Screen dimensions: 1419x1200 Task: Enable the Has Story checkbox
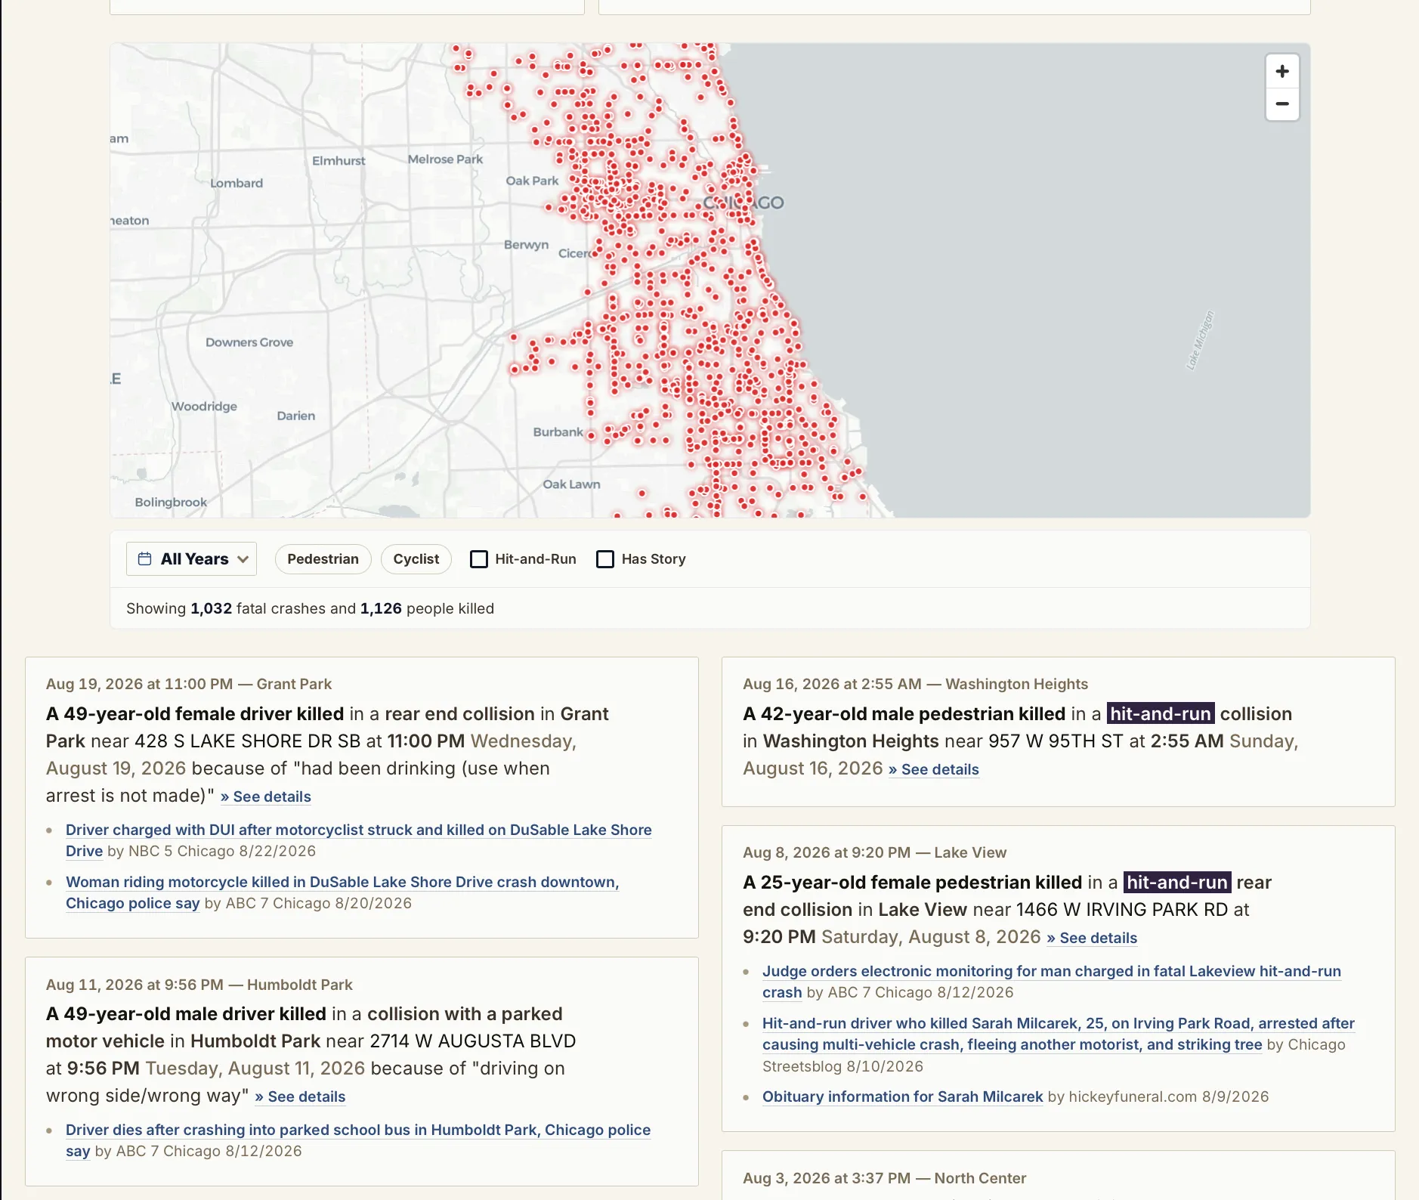(x=605, y=559)
